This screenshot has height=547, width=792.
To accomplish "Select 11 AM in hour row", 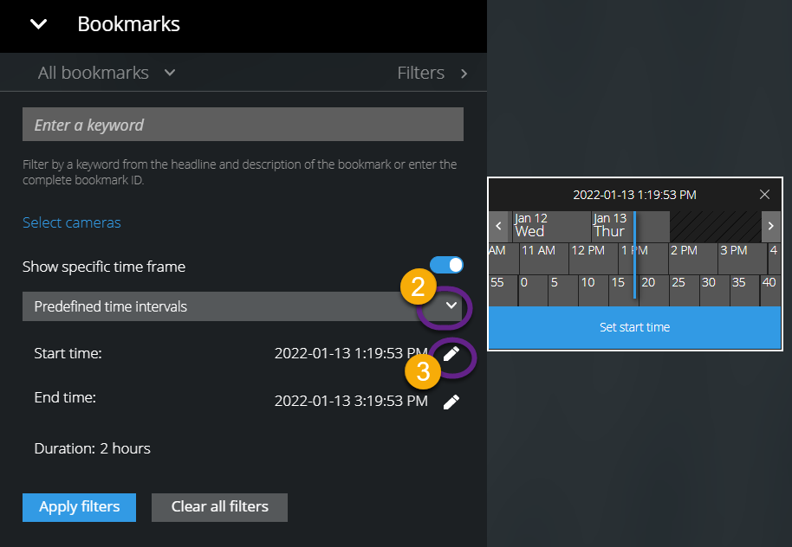I will [544, 259].
